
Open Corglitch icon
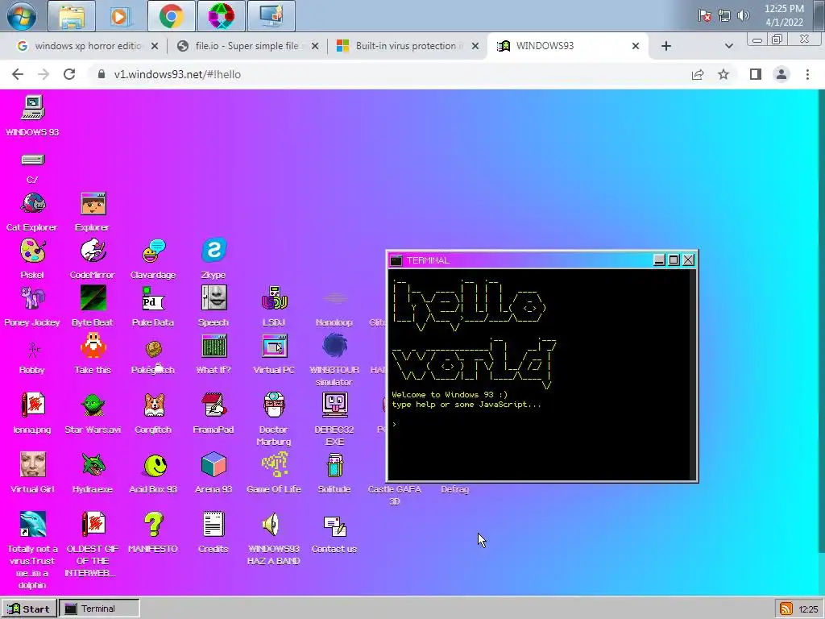[154, 405]
